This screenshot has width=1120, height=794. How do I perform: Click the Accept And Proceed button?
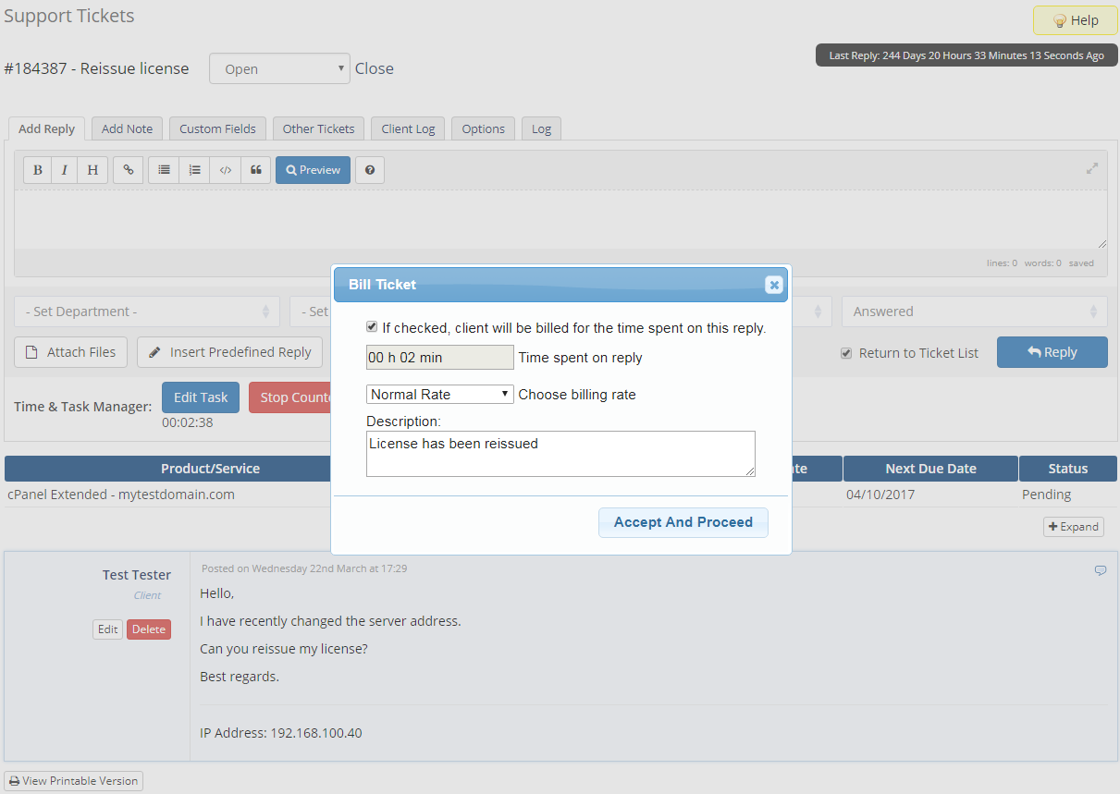683,522
